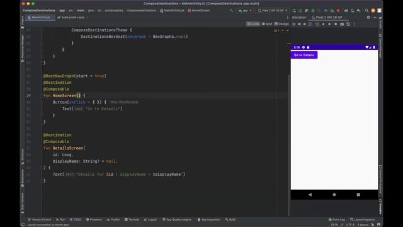The height and width of the screenshot is (227, 403).
Task: Open App Inspection tool window
Action: (208, 219)
